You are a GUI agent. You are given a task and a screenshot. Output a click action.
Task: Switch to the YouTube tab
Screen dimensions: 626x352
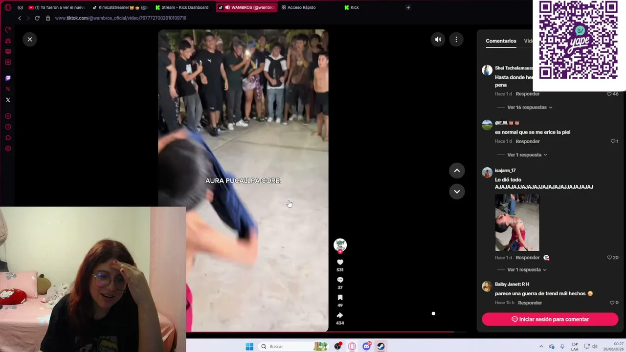tap(57, 7)
